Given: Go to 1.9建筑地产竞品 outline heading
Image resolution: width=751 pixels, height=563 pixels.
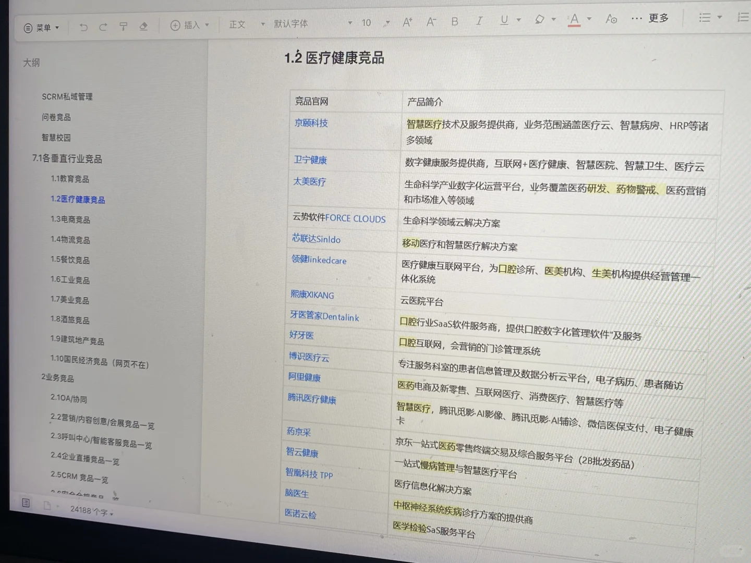Looking at the screenshot, I should pos(77,340).
